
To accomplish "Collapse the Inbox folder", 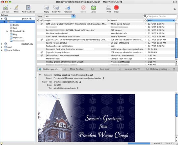I will pos(5,22).
